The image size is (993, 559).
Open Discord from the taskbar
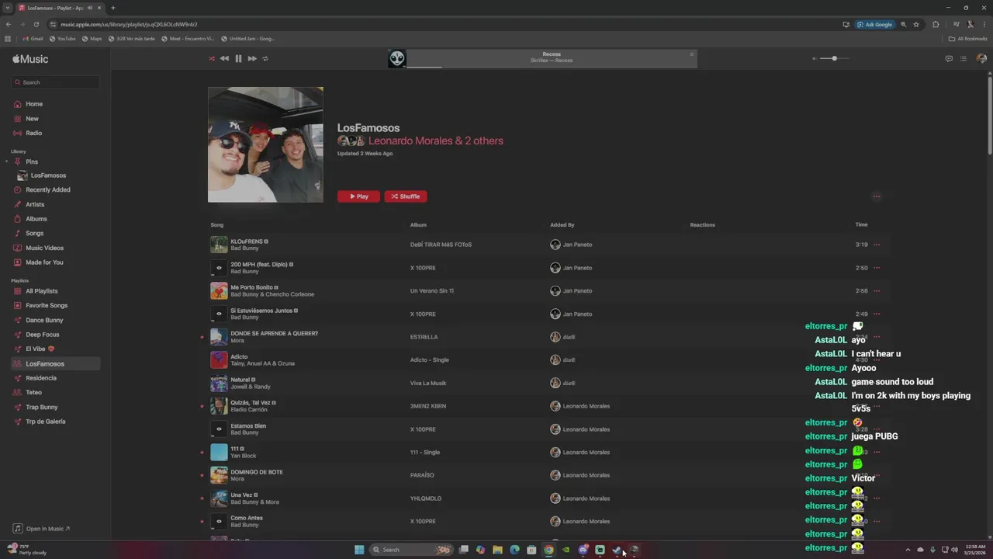coord(583,550)
